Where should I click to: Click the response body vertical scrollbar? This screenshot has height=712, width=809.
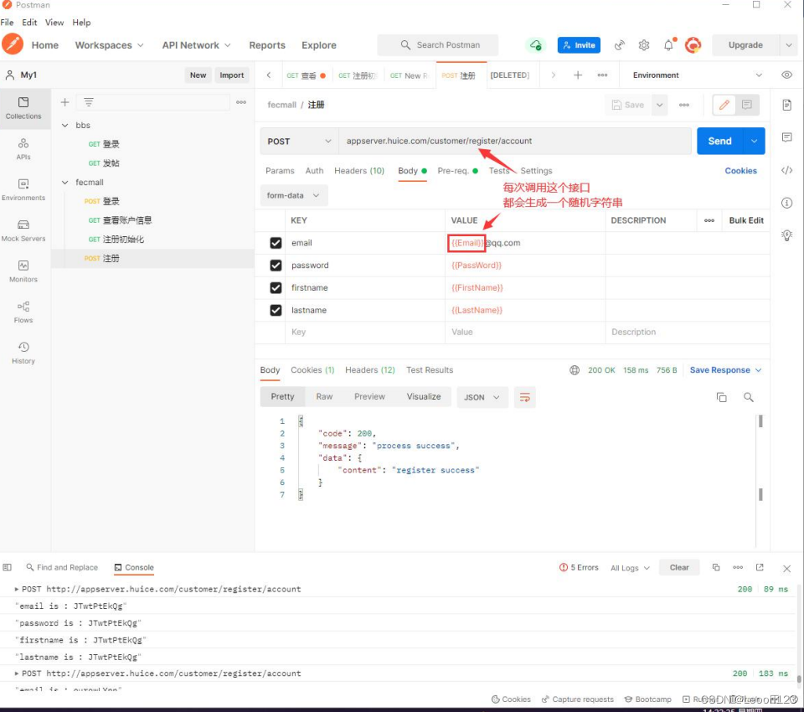(760, 457)
